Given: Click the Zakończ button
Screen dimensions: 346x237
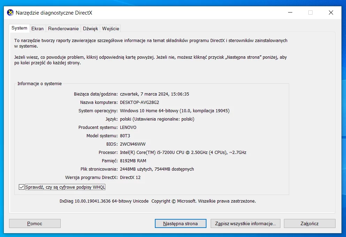Looking at the screenshot, I should [310, 223].
